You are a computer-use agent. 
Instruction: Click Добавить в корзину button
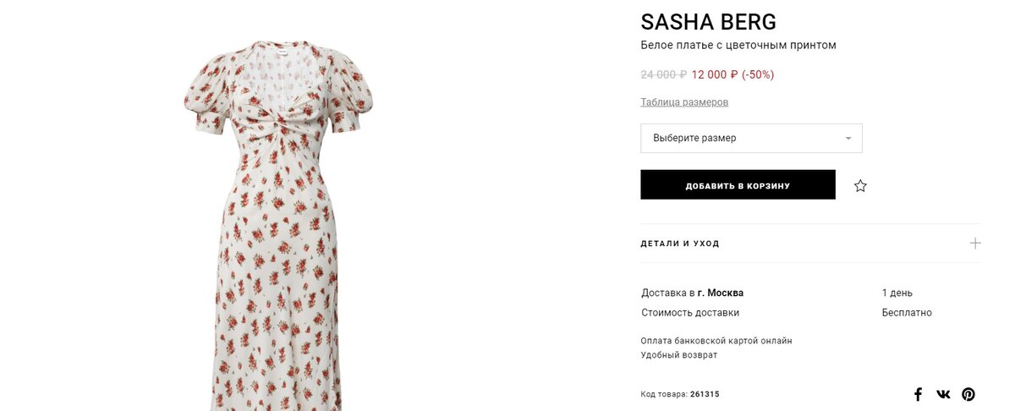[x=738, y=185]
